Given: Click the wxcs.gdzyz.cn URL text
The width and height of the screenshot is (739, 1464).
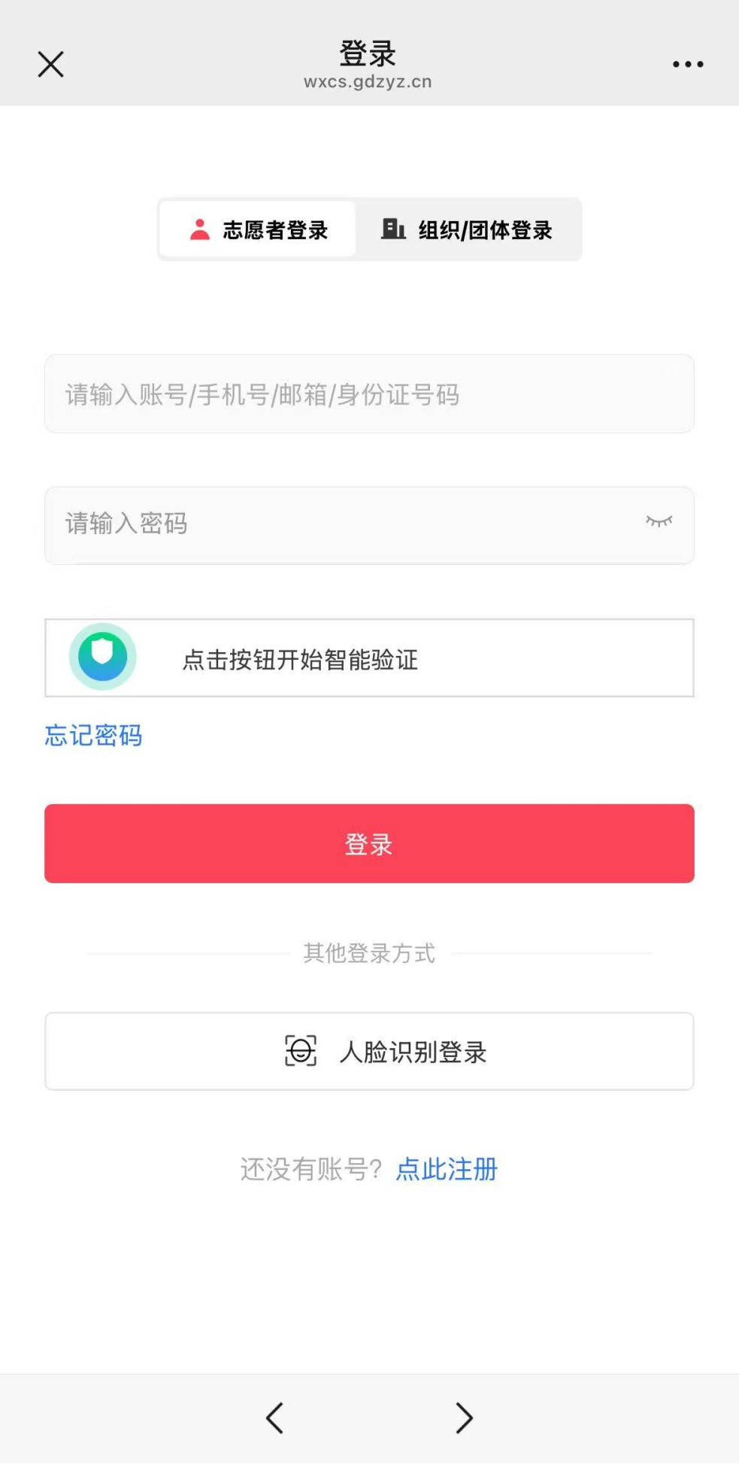Looking at the screenshot, I should 368,82.
